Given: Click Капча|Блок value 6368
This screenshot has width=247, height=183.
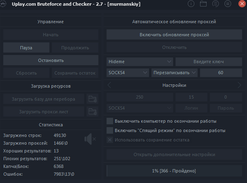Looking at the screenshot, I should pos(59,166).
